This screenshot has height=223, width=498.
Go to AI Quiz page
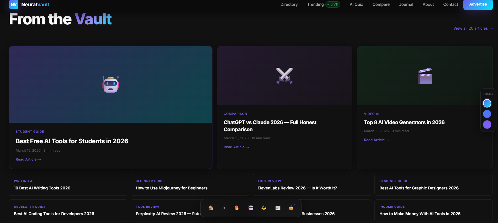coord(356,4)
